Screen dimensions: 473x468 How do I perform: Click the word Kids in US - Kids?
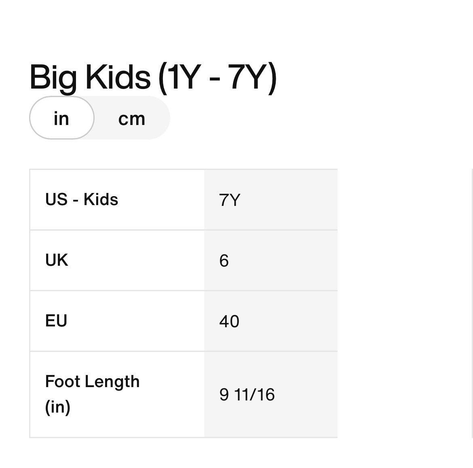click(101, 199)
